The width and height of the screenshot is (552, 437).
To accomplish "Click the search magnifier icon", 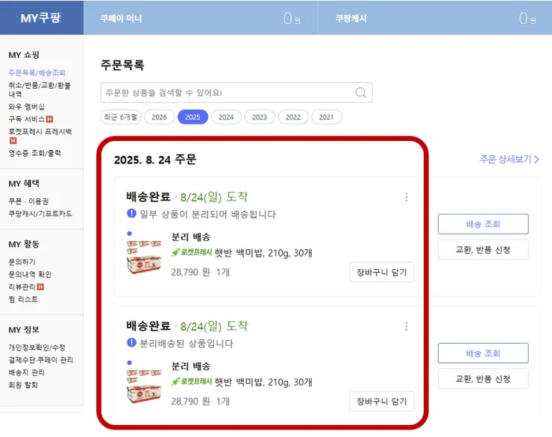I will point(360,92).
